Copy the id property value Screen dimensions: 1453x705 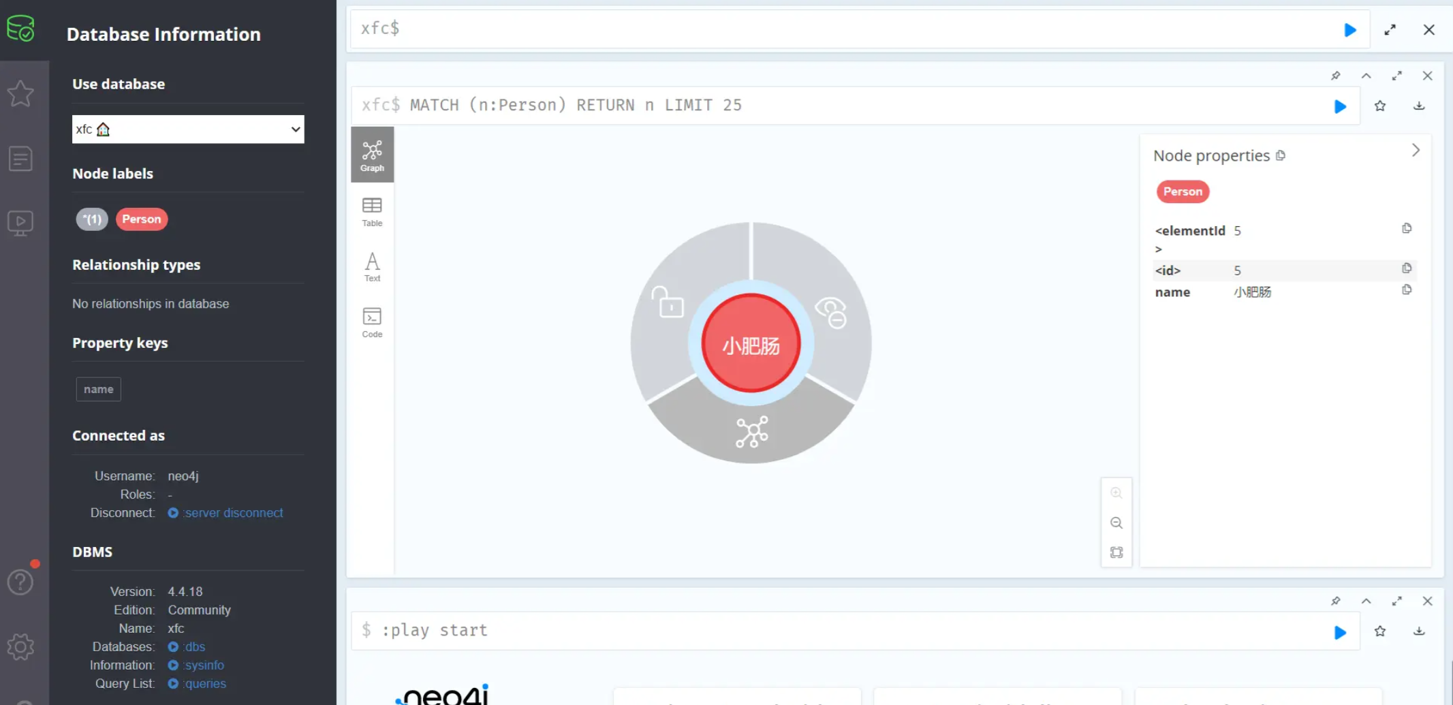[x=1407, y=268]
